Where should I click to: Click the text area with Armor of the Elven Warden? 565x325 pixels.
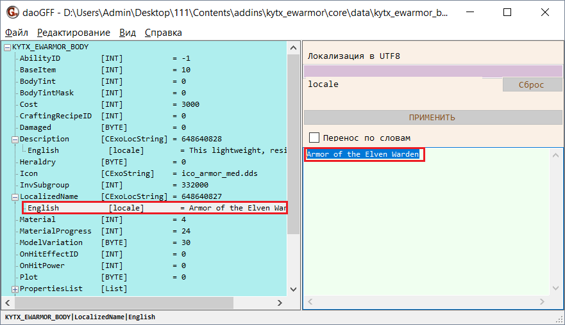pyautogui.click(x=427, y=222)
